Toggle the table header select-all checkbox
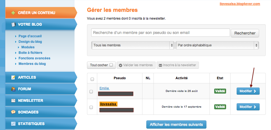271x130 pixels. pos(92,79)
